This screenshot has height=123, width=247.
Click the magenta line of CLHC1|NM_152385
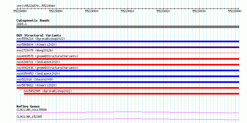(128, 119)
